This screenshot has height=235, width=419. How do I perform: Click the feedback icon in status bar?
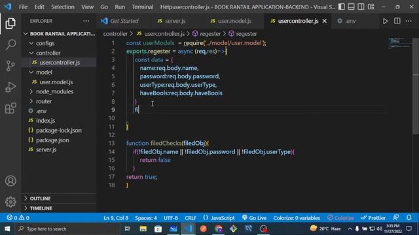395,217
